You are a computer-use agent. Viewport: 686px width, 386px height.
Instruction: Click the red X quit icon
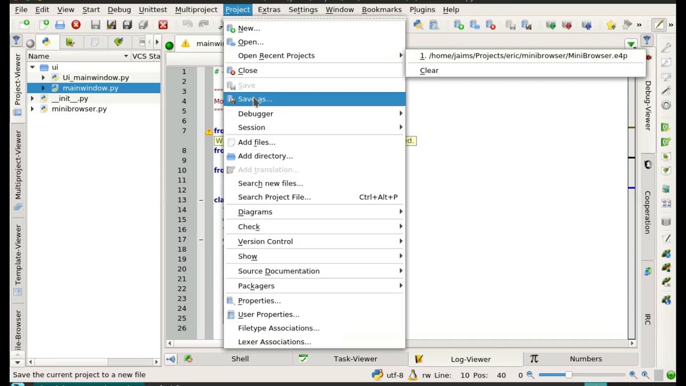[x=163, y=25]
